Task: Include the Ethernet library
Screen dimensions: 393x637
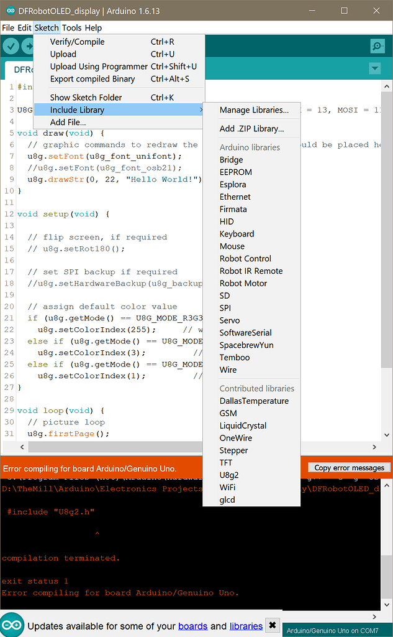Action: [251, 197]
